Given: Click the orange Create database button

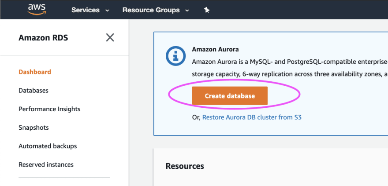Looking at the screenshot, I should [230, 96].
